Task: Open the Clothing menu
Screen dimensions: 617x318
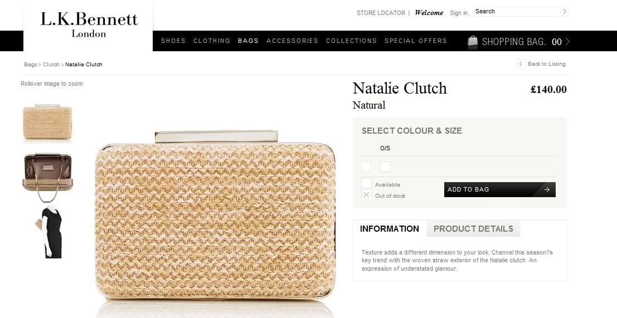Action: [x=212, y=41]
